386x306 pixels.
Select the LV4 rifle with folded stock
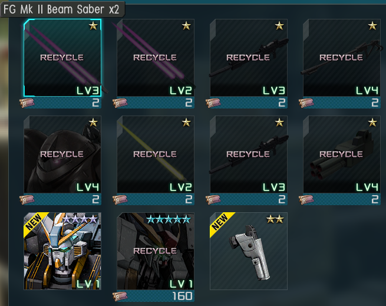[342, 58]
